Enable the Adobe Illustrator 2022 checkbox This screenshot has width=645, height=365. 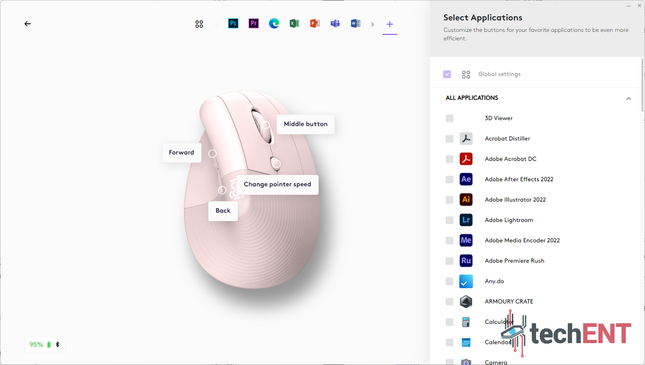[450, 200]
